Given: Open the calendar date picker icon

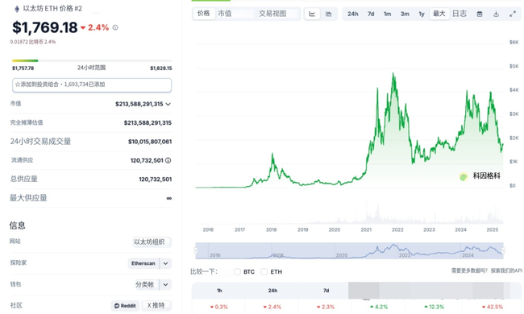Looking at the screenshot, I should pos(480,14).
